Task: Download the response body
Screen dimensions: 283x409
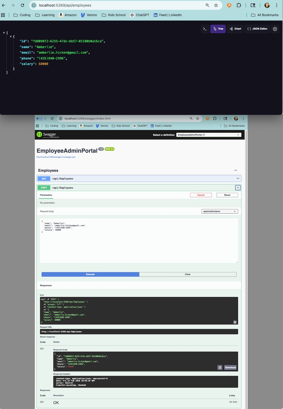Action: coord(230,368)
